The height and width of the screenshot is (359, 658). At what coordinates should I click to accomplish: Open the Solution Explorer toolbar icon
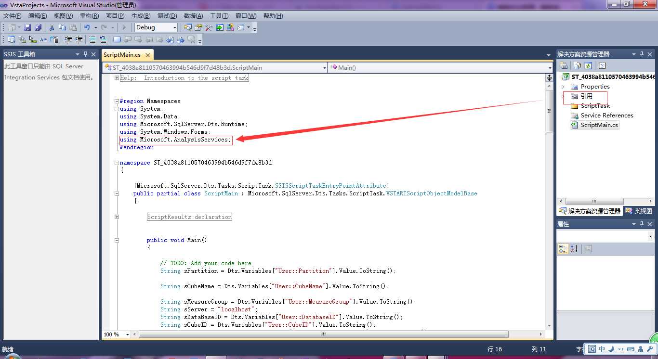pos(188,27)
